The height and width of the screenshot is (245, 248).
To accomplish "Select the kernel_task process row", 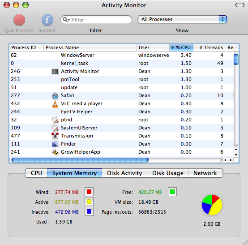I will 121,63.
